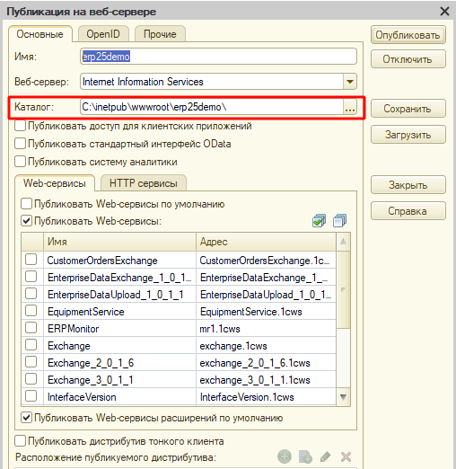Toggle the standard OData interface checkbox
This screenshot has width=456, height=469.
pyautogui.click(x=20, y=144)
